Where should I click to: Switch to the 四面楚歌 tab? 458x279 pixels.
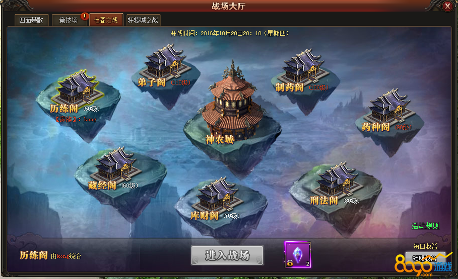pos(31,20)
